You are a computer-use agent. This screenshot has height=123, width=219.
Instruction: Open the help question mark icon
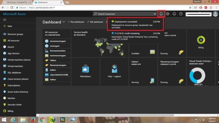pyautogui.click(x=181, y=14)
